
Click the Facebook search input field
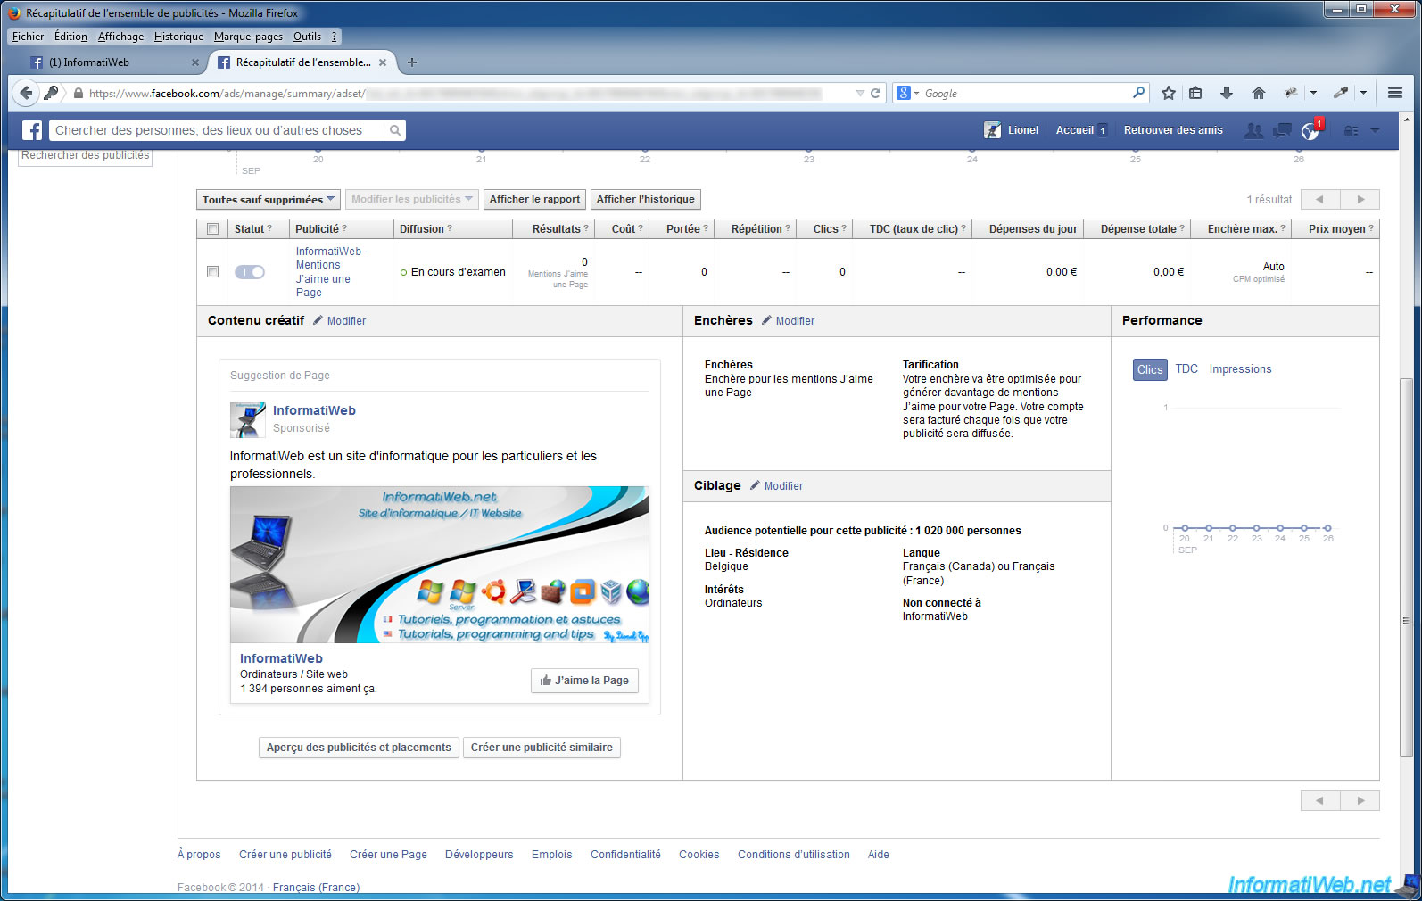coord(219,130)
